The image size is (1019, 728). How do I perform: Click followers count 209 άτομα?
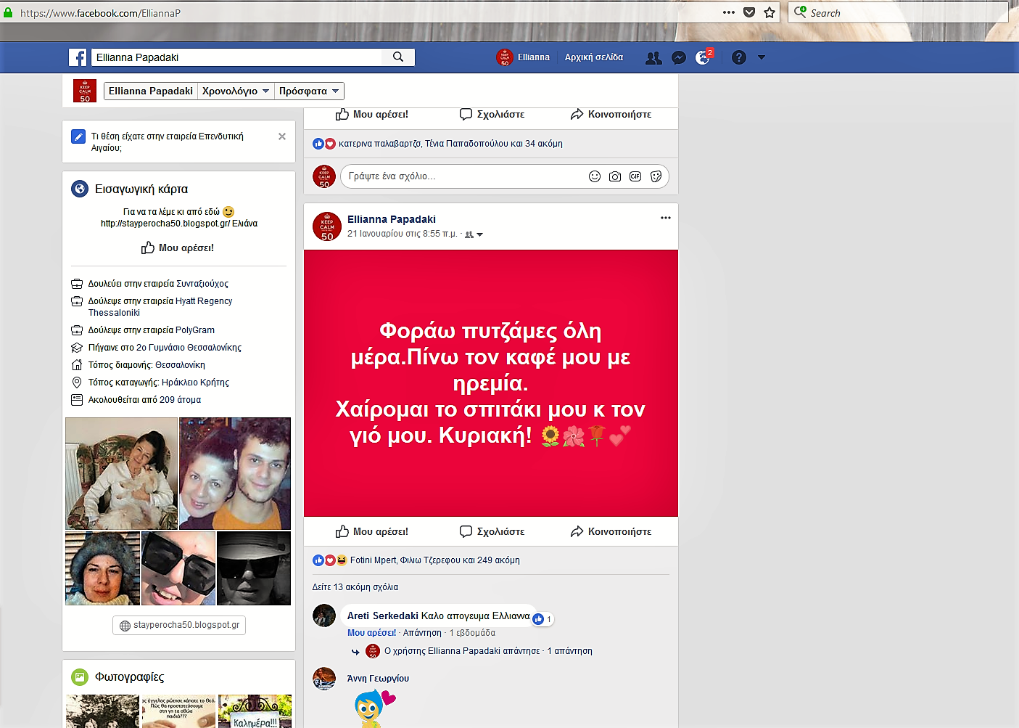(x=180, y=400)
